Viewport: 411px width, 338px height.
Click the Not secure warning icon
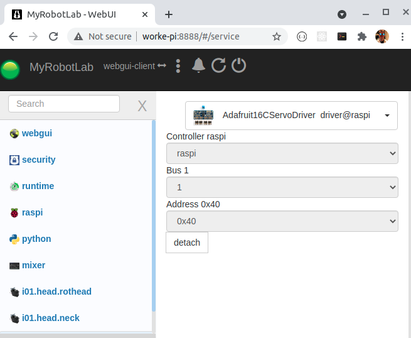tap(78, 36)
